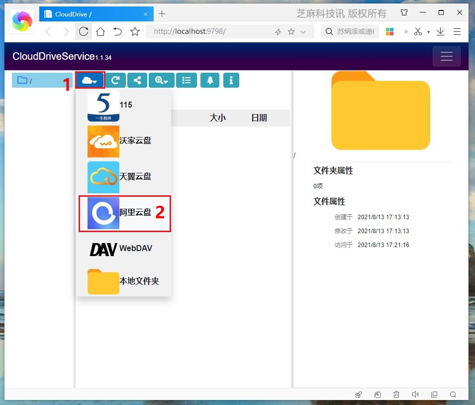Screen dimensions: 475x405
Task: Open file info using the info icon
Action: point(231,80)
